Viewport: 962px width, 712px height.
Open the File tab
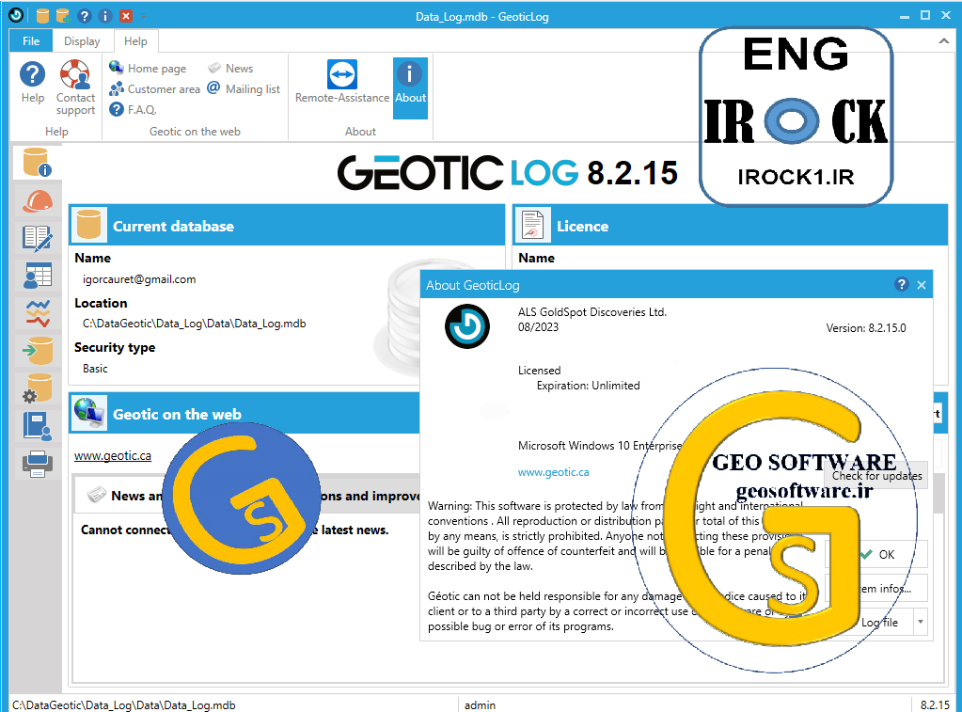pyautogui.click(x=31, y=41)
